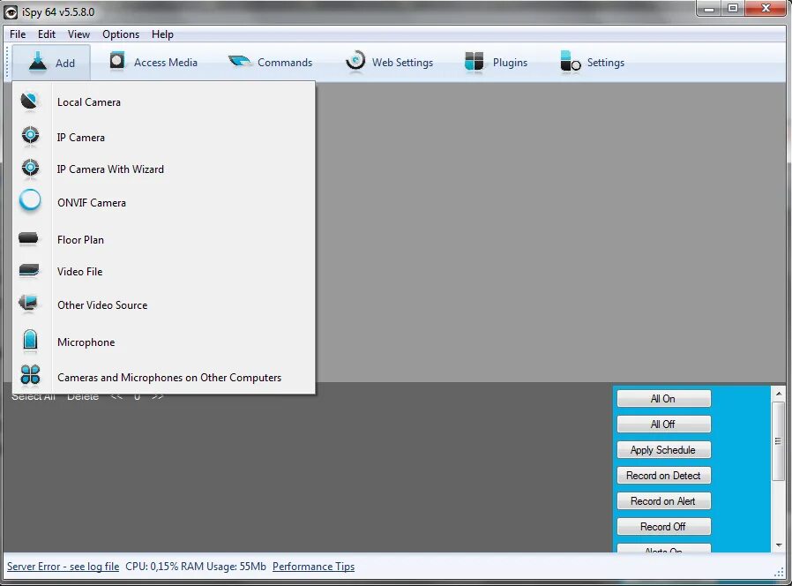792x586 pixels.
Task: Click the Floor Plan icon
Action: click(x=28, y=238)
